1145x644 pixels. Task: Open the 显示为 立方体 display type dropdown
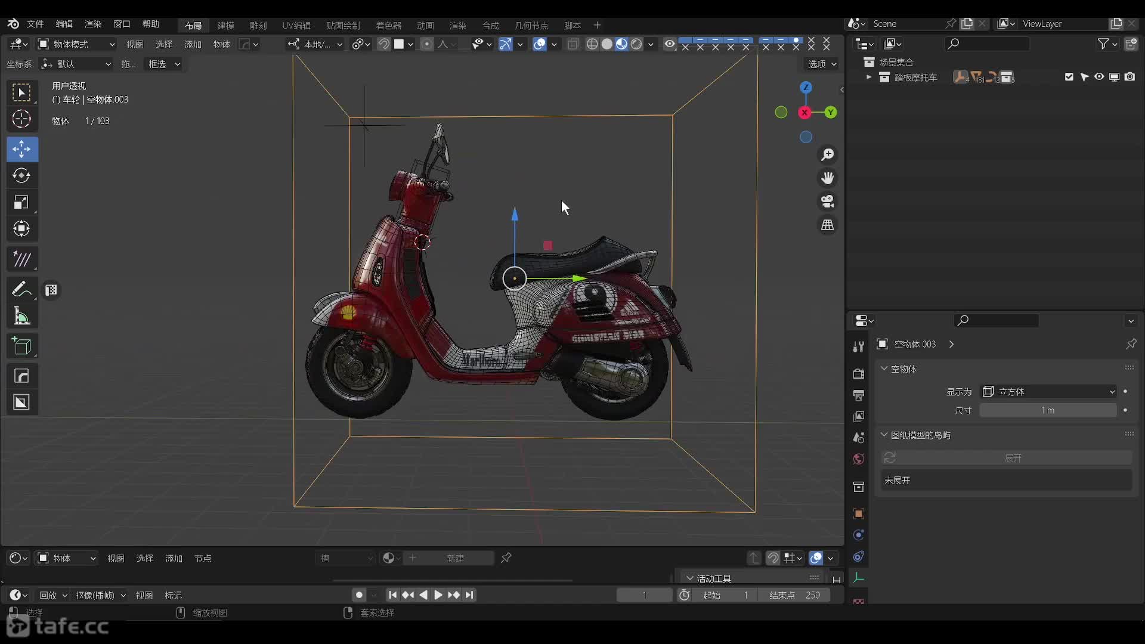[x=1048, y=392]
